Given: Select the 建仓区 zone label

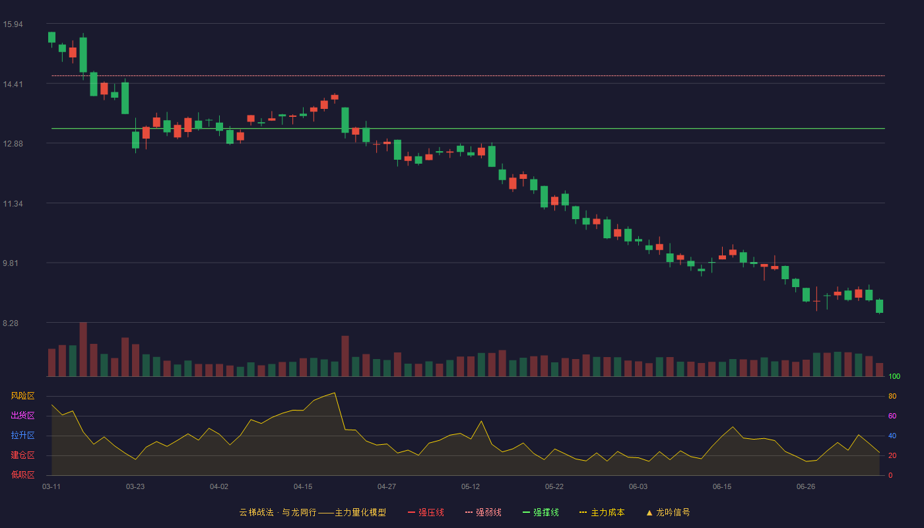Looking at the screenshot, I should [22, 455].
